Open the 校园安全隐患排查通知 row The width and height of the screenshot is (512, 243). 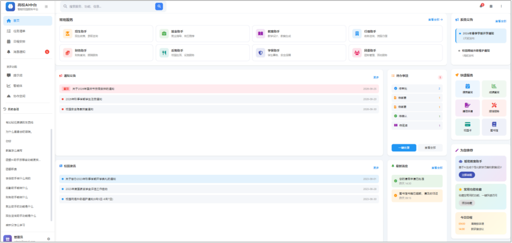tap(219, 109)
